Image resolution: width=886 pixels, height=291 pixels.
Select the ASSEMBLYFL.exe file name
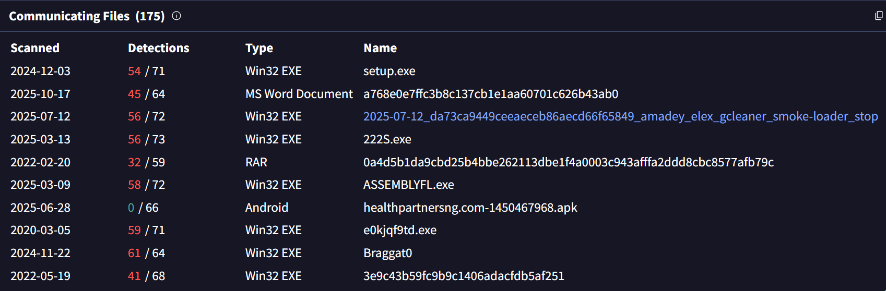(x=408, y=185)
